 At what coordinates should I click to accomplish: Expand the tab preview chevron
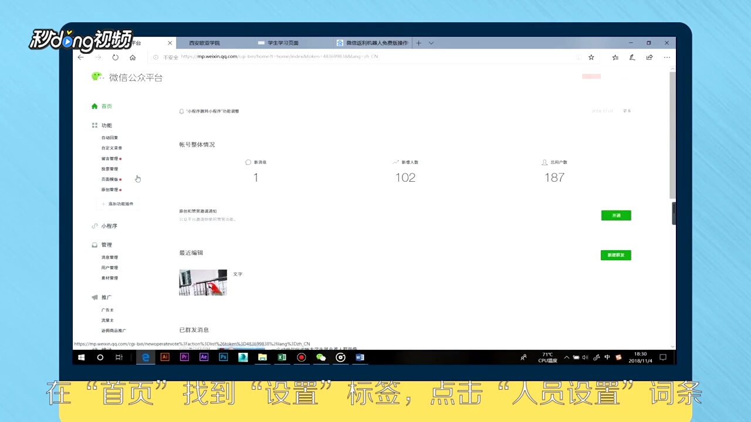point(431,43)
